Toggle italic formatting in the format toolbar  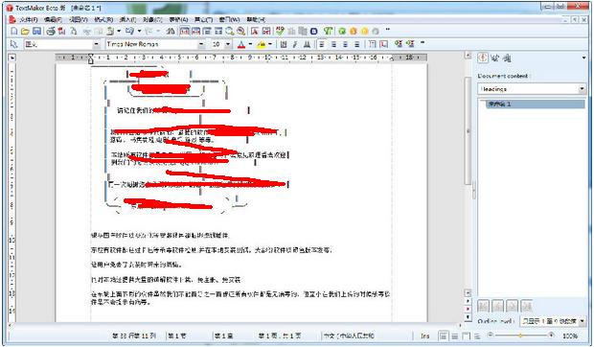pos(295,44)
